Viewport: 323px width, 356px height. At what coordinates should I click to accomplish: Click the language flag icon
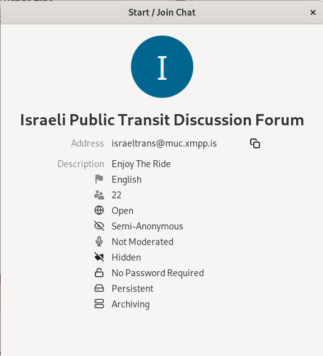(99, 179)
